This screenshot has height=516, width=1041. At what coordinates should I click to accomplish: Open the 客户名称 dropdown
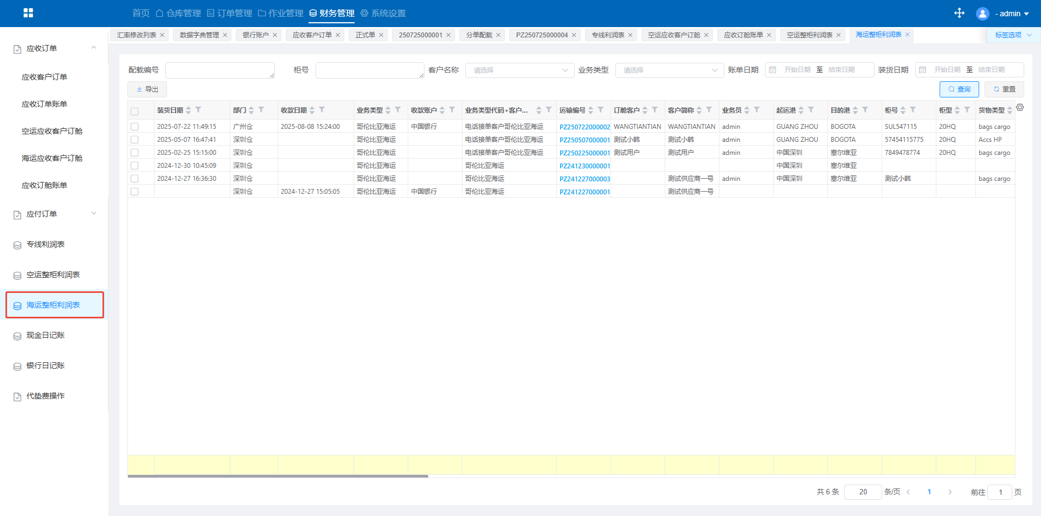click(x=519, y=70)
